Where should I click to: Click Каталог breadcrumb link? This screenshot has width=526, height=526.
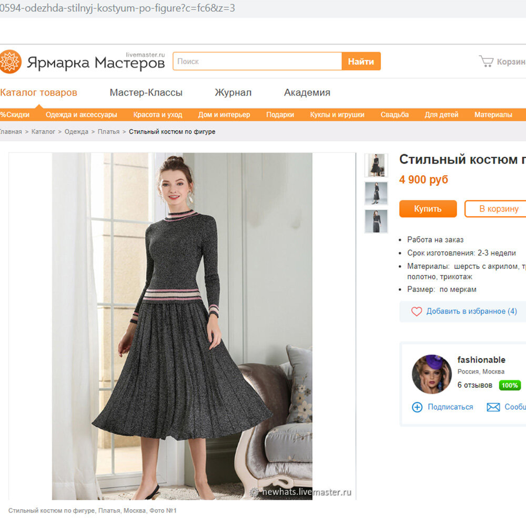[43, 132]
